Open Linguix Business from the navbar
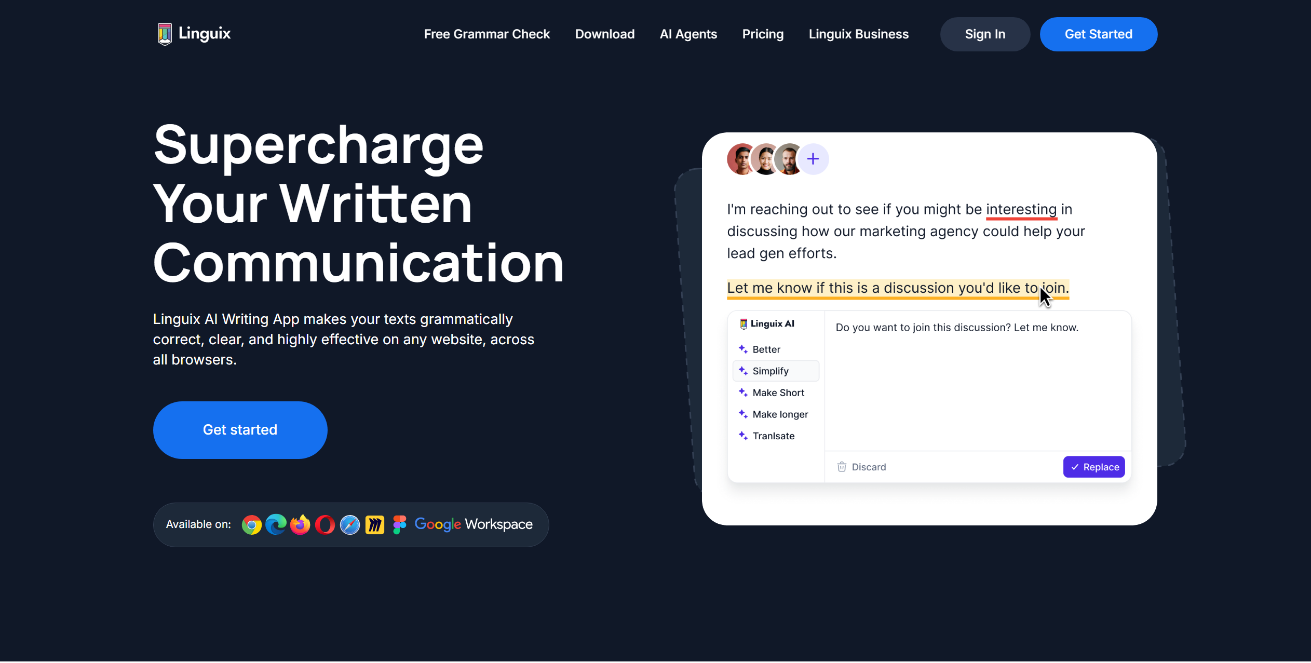The width and height of the screenshot is (1311, 663). click(x=858, y=34)
